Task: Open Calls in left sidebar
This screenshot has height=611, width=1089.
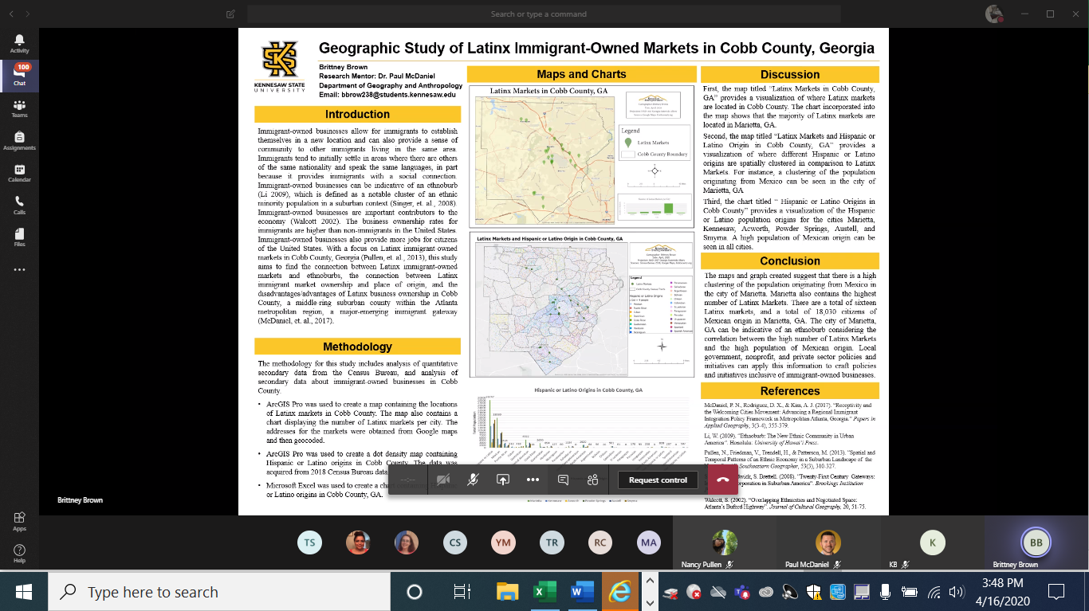Action: [19, 206]
